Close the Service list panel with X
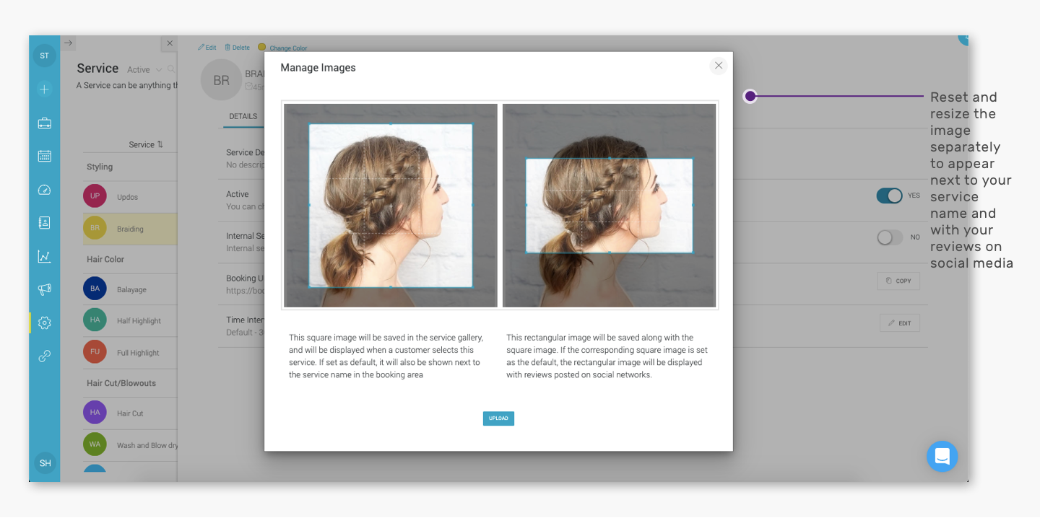The image size is (1040, 518). pos(170,43)
